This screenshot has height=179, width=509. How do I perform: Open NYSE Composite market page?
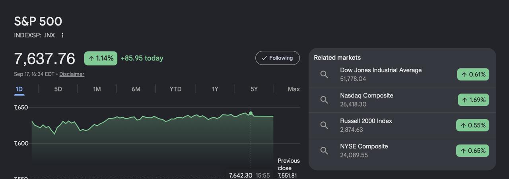click(x=402, y=151)
